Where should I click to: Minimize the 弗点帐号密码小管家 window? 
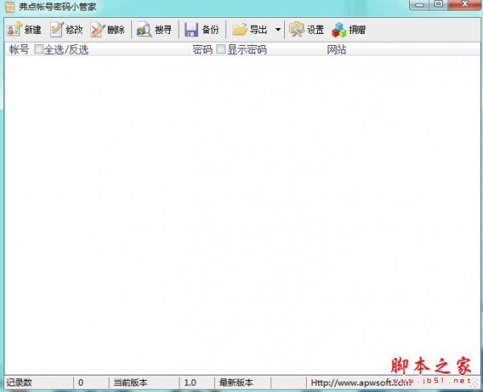(419, 5)
